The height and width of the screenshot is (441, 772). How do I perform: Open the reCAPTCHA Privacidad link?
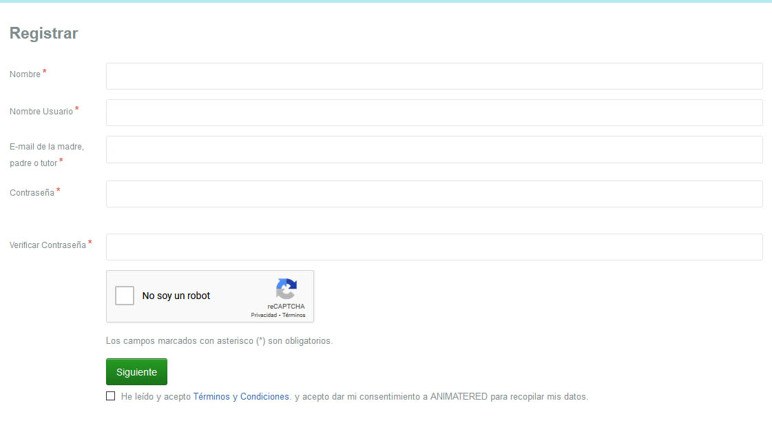[x=264, y=315]
